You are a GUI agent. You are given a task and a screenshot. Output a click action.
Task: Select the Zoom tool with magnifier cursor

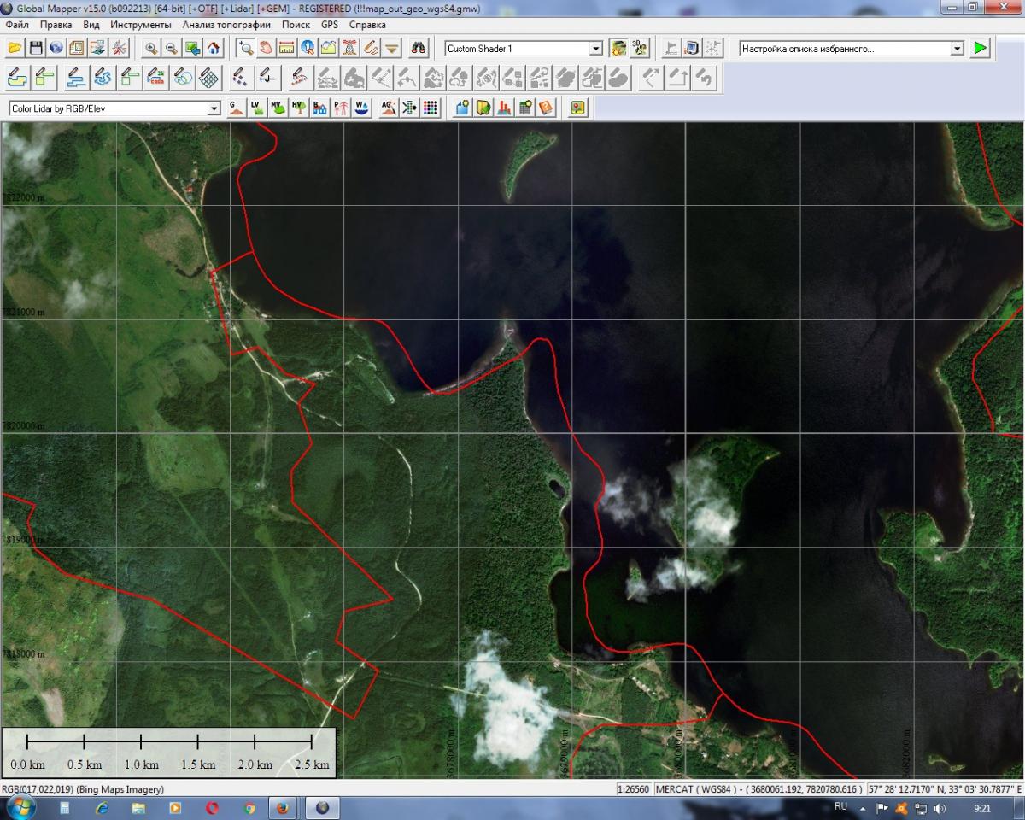[245, 48]
